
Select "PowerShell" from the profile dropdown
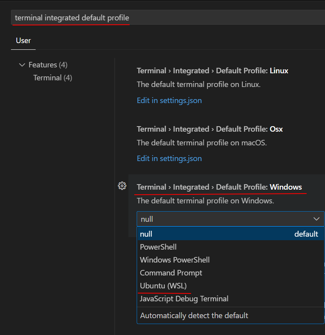pos(158,247)
